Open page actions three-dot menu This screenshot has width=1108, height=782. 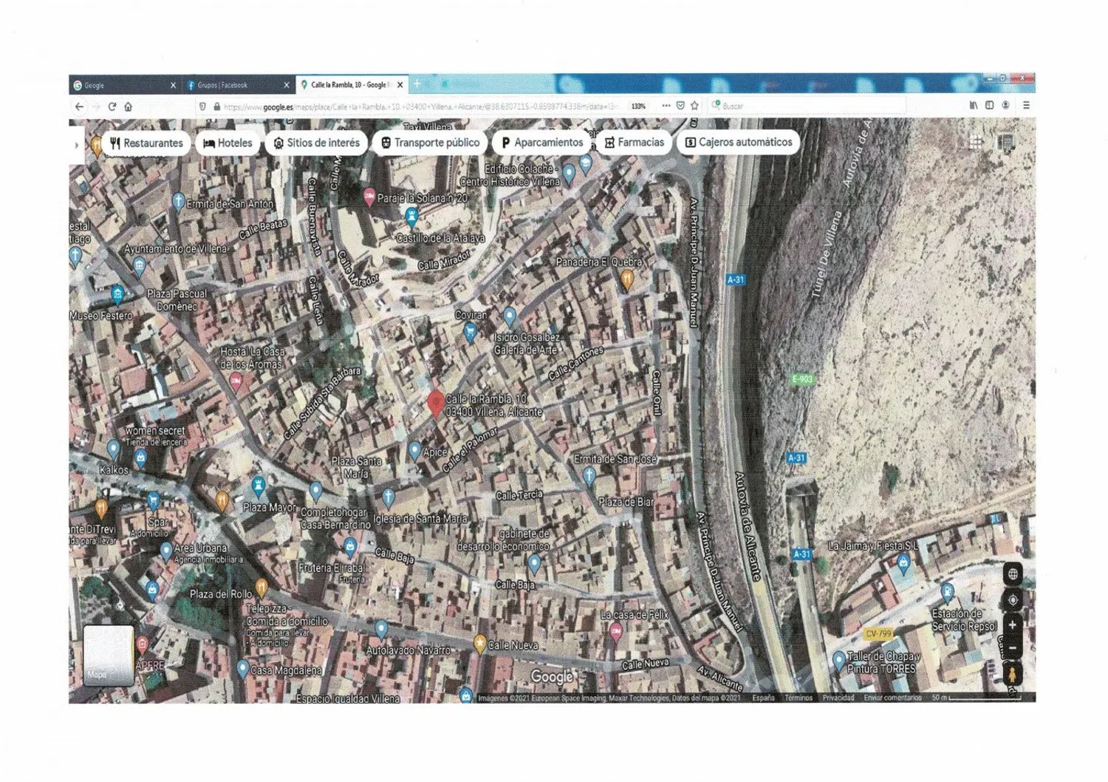point(666,106)
